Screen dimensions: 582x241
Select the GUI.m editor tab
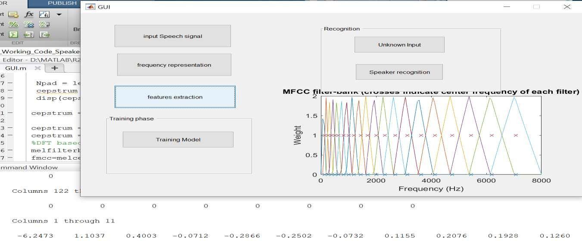pyautogui.click(x=16, y=68)
